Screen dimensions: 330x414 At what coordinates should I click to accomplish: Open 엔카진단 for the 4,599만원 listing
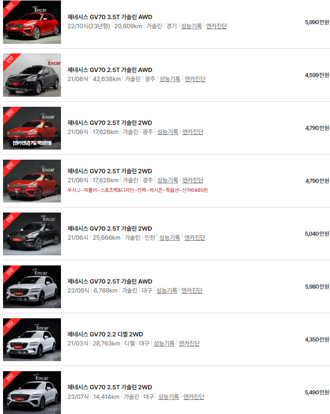[195, 79]
